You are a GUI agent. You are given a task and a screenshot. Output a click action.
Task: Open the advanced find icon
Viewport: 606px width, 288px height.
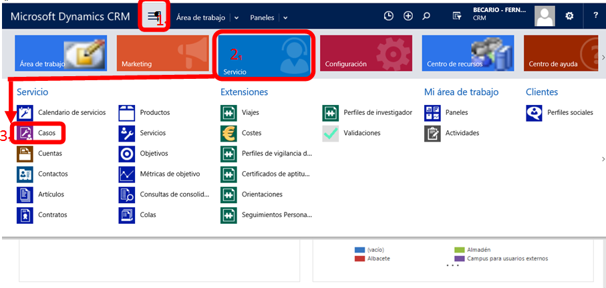[457, 17]
